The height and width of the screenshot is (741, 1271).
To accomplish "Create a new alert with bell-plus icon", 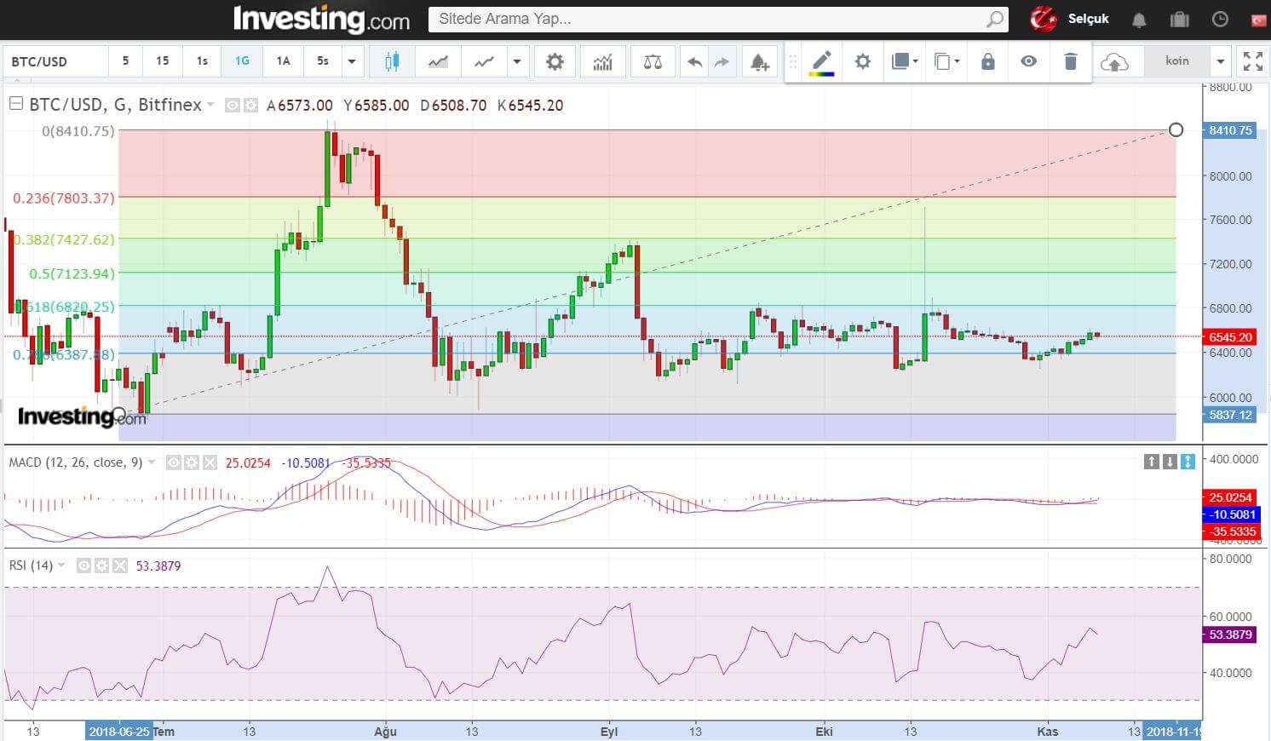I will click(759, 61).
